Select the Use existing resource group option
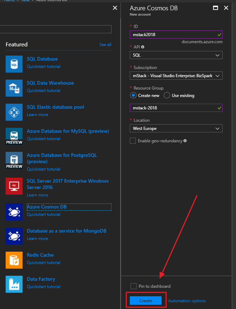Image resolution: width=236 pixels, height=309 pixels. tap(167, 95)
